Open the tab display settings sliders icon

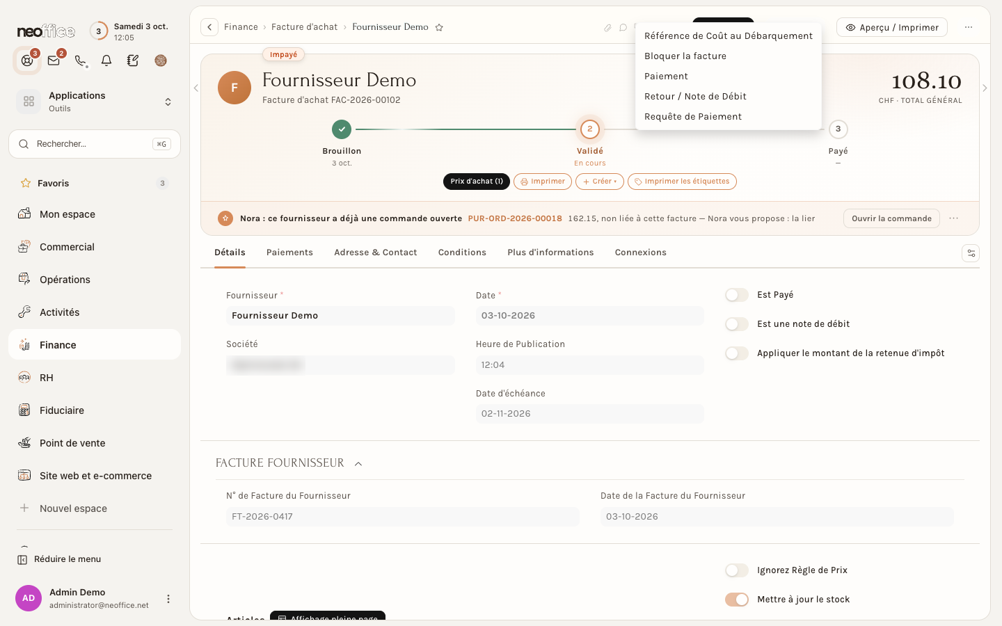pyautogui.click(x=971, y=253)
